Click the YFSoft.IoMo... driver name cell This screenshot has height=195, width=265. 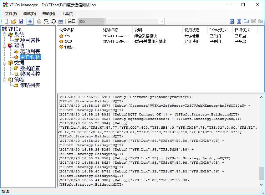[x=116, y=41]
